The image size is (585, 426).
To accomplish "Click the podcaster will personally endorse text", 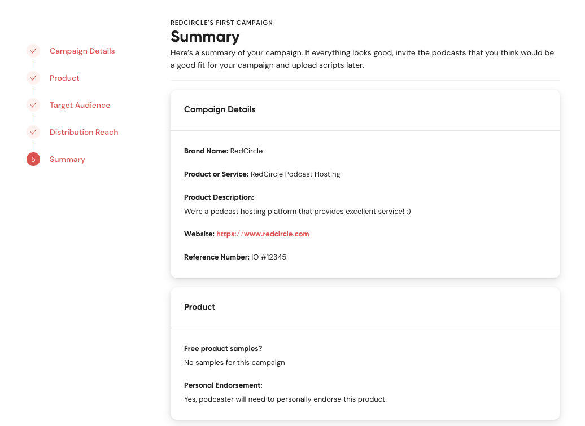I will (x=285, y=399).
